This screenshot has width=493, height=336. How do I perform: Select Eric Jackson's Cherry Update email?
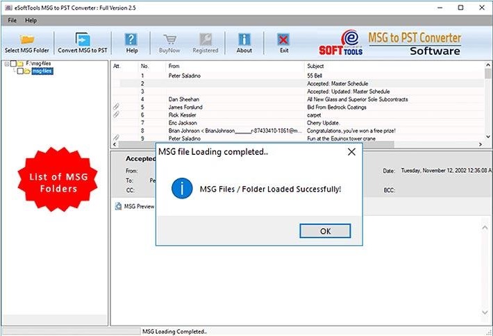pyautogui.click(x=298, y=123)
